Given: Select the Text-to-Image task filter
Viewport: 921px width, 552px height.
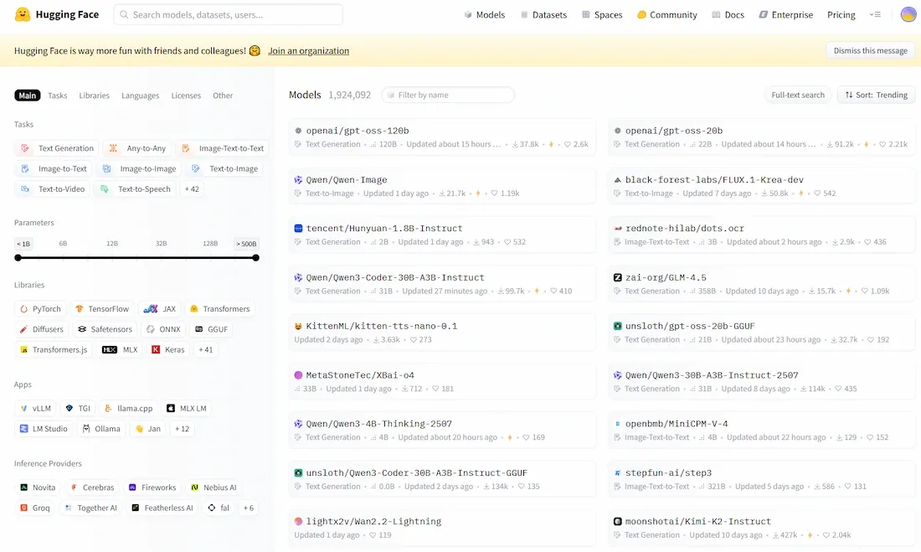Looking at the screenshot, I should pyautogui.click(x=224, y=168).
